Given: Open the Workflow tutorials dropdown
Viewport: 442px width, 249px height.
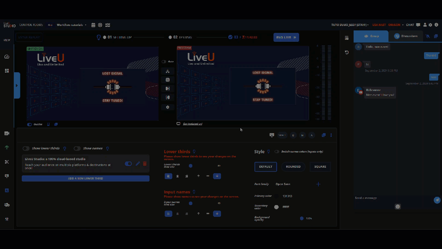Looking at the screenshot, I should click(x=72, y=25).
